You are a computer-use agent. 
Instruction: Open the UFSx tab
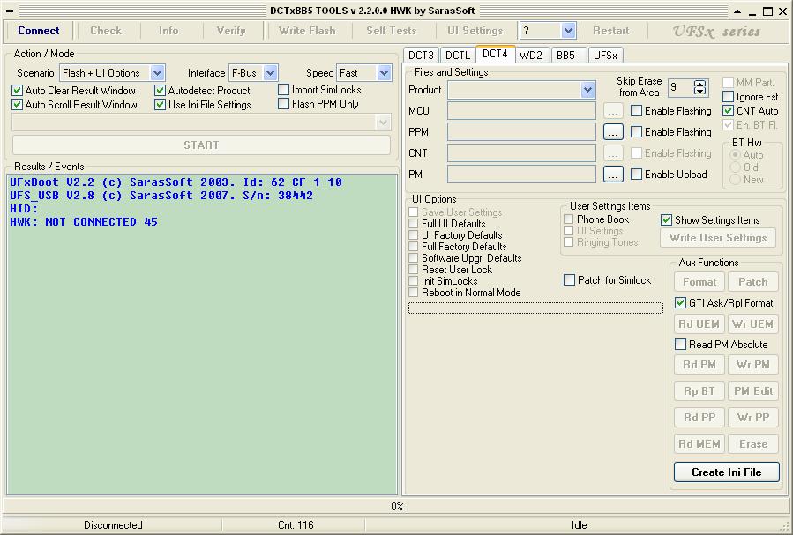click(x=605, y=55)
